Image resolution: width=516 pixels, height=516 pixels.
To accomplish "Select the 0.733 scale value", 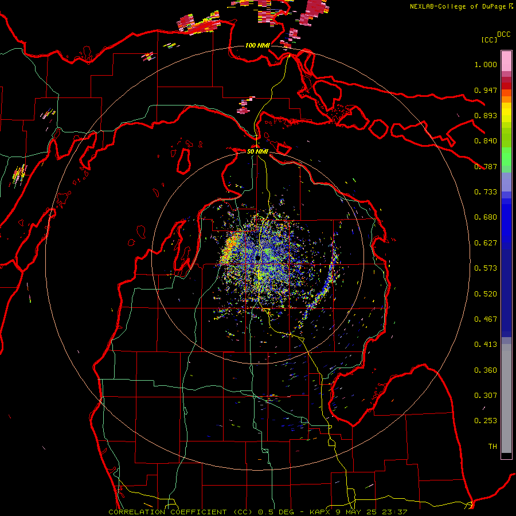I will pyautogui.click(x=486, y=192).
